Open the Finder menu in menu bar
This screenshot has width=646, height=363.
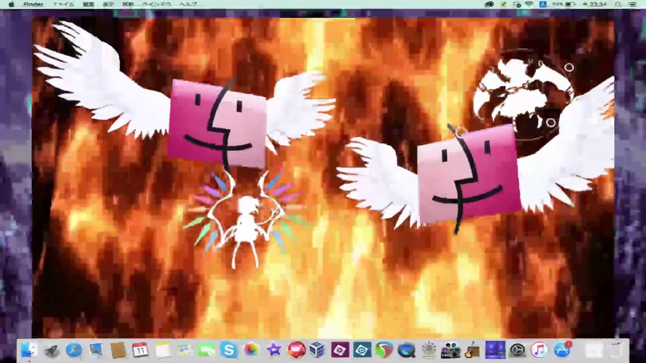(x=33, y=4)
